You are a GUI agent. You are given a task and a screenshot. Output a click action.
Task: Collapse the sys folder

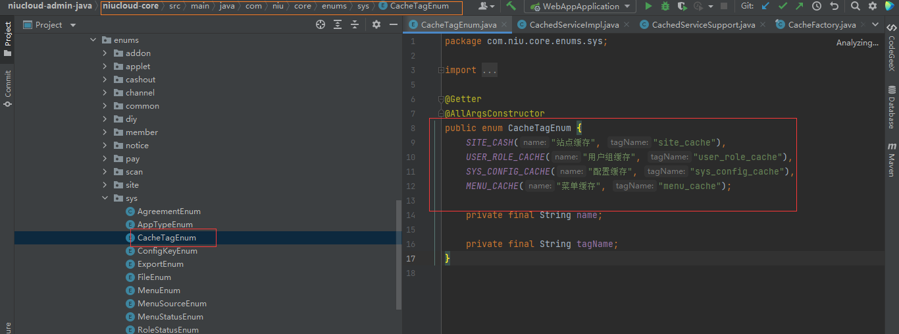[x=105, y=198]
